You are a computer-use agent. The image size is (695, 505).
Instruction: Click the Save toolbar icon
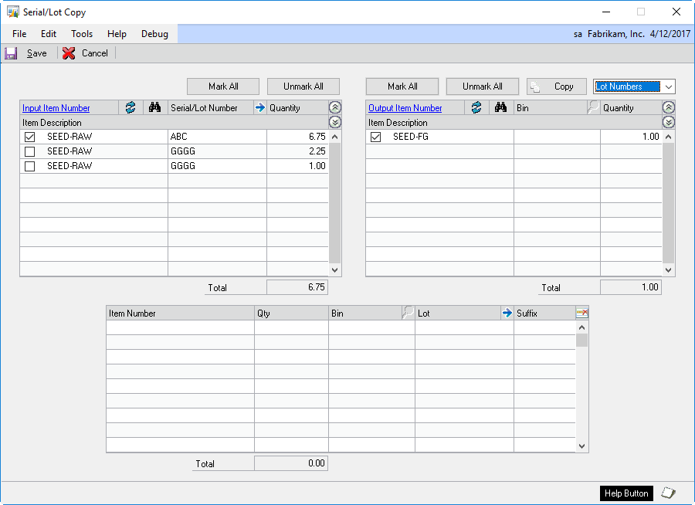pos(11,53)
